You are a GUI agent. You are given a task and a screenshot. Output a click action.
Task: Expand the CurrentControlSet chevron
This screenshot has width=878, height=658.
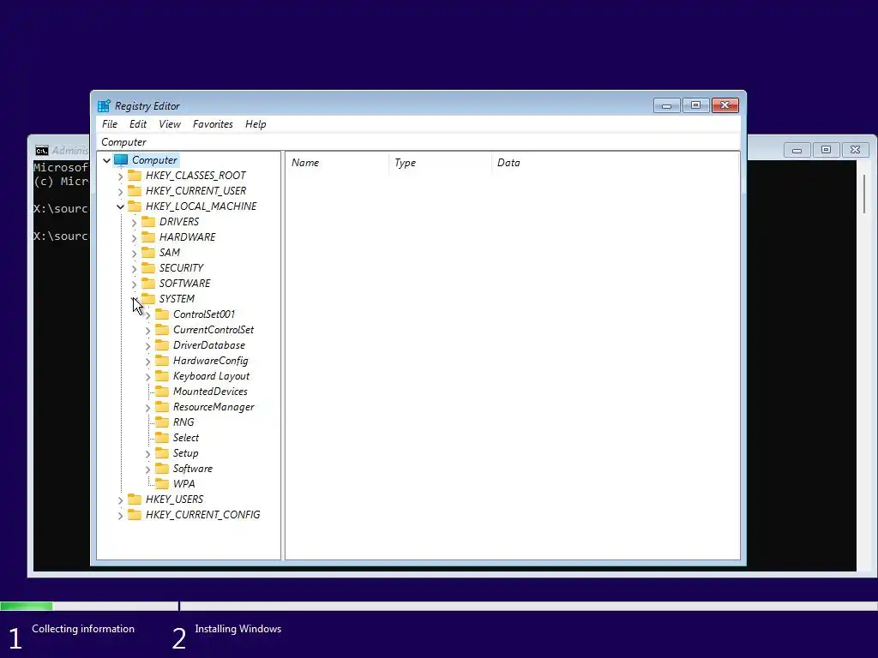(x=147, y=331)
